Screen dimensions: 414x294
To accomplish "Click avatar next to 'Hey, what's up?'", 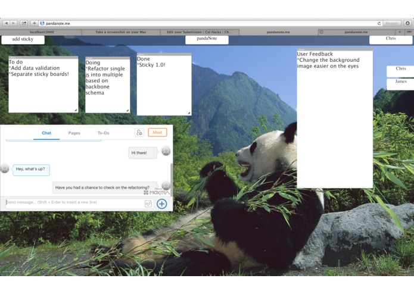I will 5,168.
